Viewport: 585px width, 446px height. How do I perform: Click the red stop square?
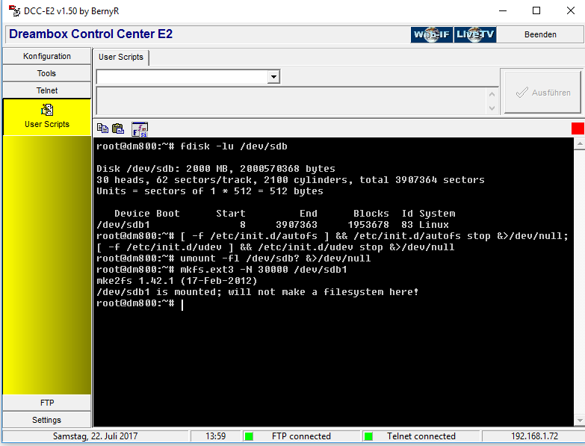[x=577, y=128]
